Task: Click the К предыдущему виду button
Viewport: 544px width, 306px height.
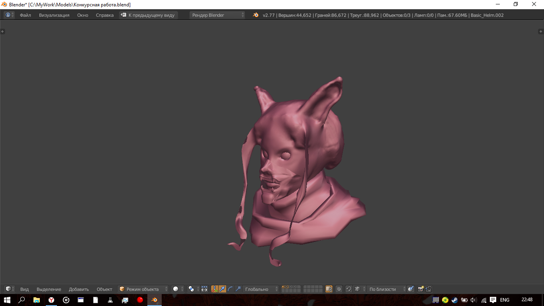Action: [148, 15]
